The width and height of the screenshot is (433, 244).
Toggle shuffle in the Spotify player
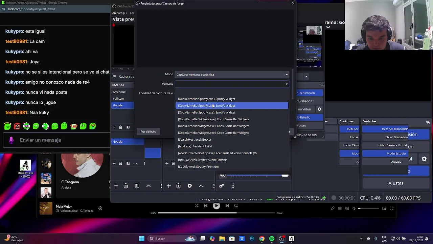pos(197,206)
